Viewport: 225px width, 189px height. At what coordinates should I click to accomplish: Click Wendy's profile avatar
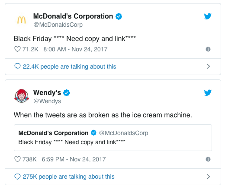pos(22,96)
